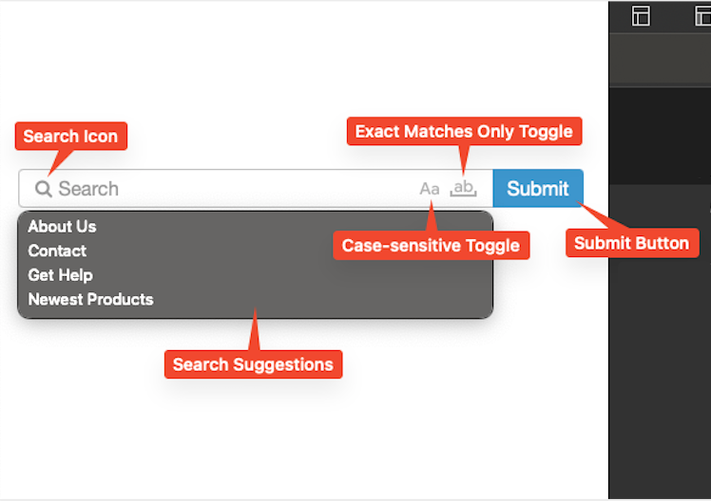Click the Case-sensitive Toggle callout label
The image size is (711, 501).
pyautogui.click(x=431, y=246)
